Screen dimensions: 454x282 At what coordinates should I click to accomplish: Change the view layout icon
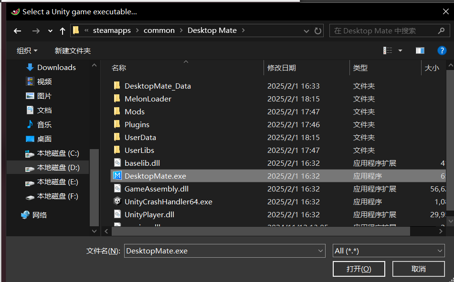[388, 50]
